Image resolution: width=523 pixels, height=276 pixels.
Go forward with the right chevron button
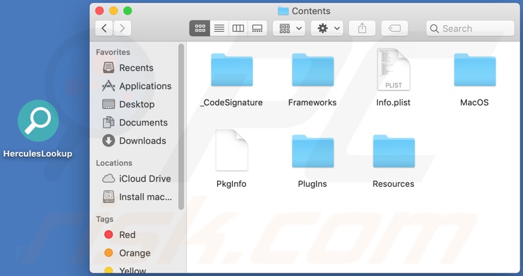point(122,28)
